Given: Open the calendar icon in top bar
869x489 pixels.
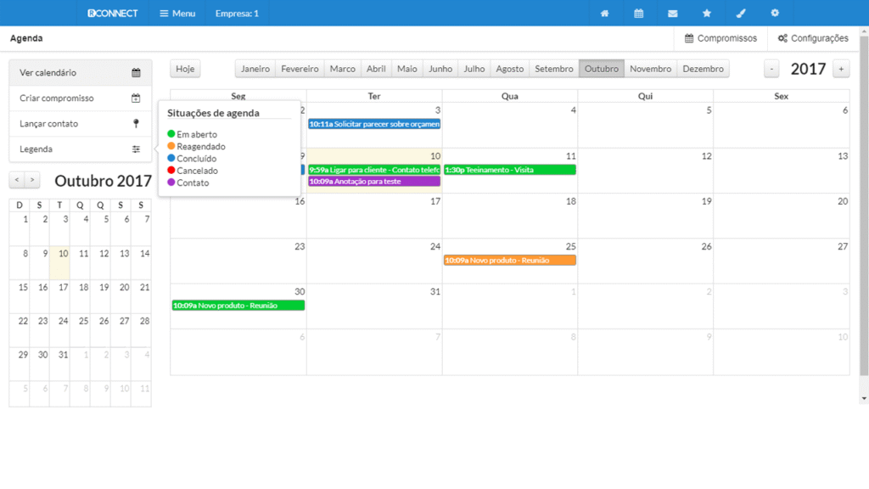Looking at the screenshot, I should coord(638,14).
